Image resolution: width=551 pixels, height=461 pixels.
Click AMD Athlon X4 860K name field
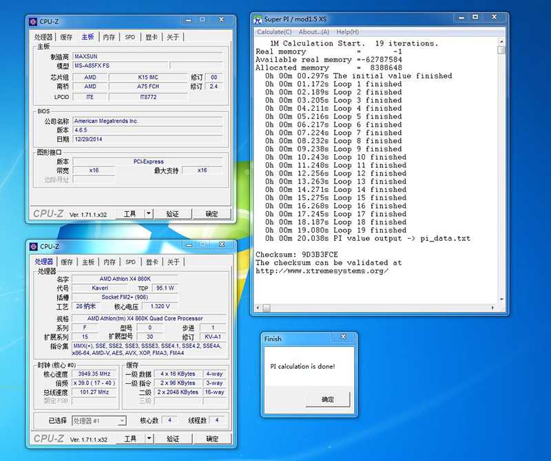(x=125, y=279)
